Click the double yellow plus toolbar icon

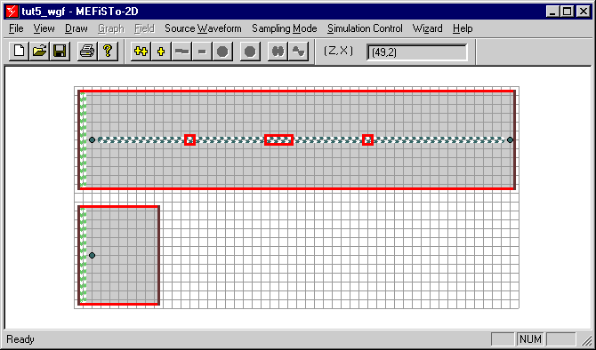coord(141,52)
